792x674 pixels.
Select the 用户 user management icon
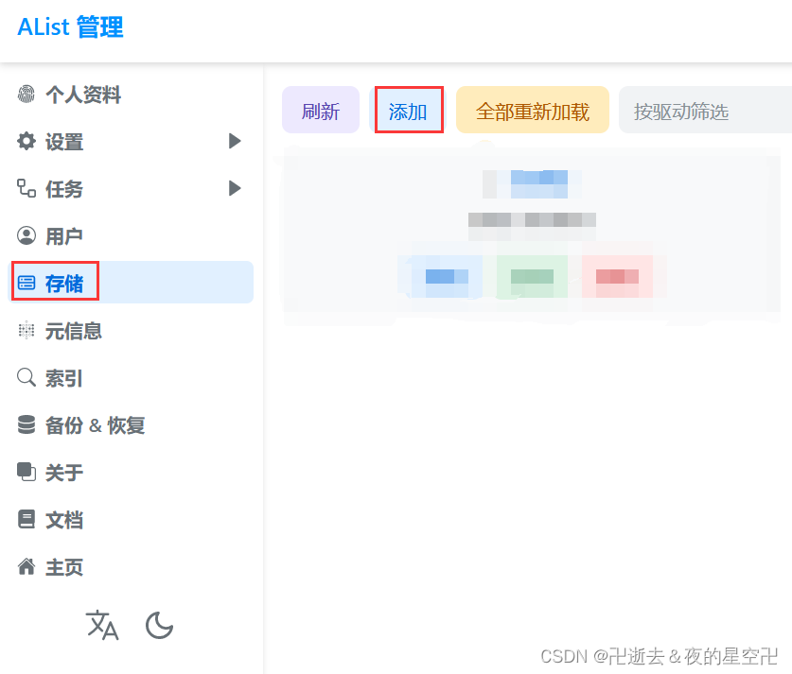[x=26, y=235]
